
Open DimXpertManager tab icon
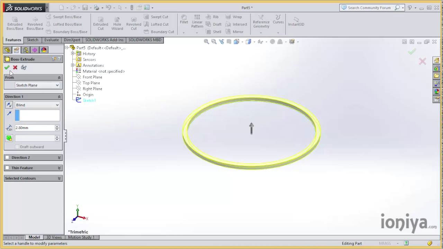pos(35,50)
